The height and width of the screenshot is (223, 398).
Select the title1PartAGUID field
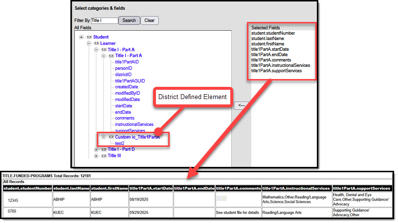[130, 81]
